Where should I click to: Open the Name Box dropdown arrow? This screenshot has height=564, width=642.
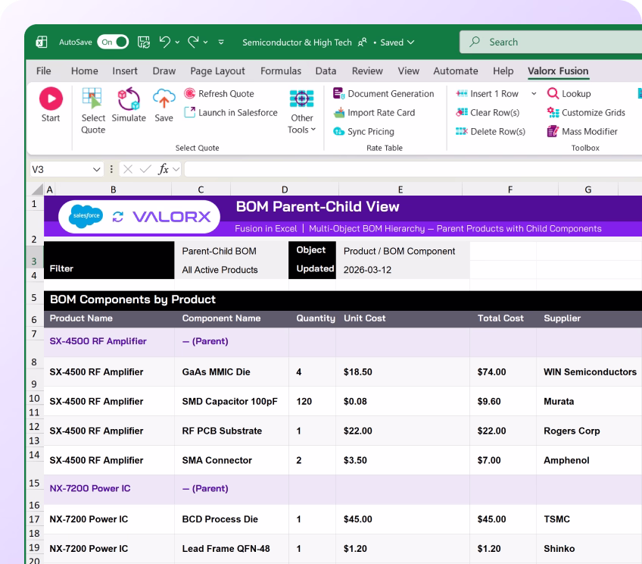click(97, 169)
